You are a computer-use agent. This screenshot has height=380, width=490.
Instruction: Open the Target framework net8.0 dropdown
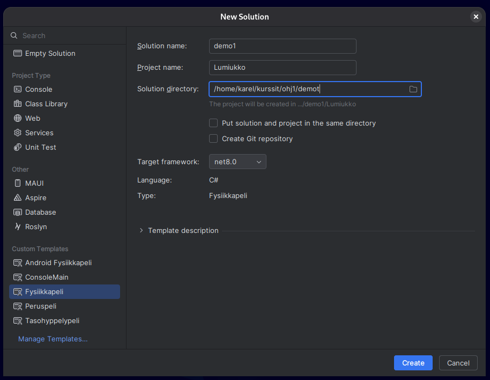click(x=237, y=162)
